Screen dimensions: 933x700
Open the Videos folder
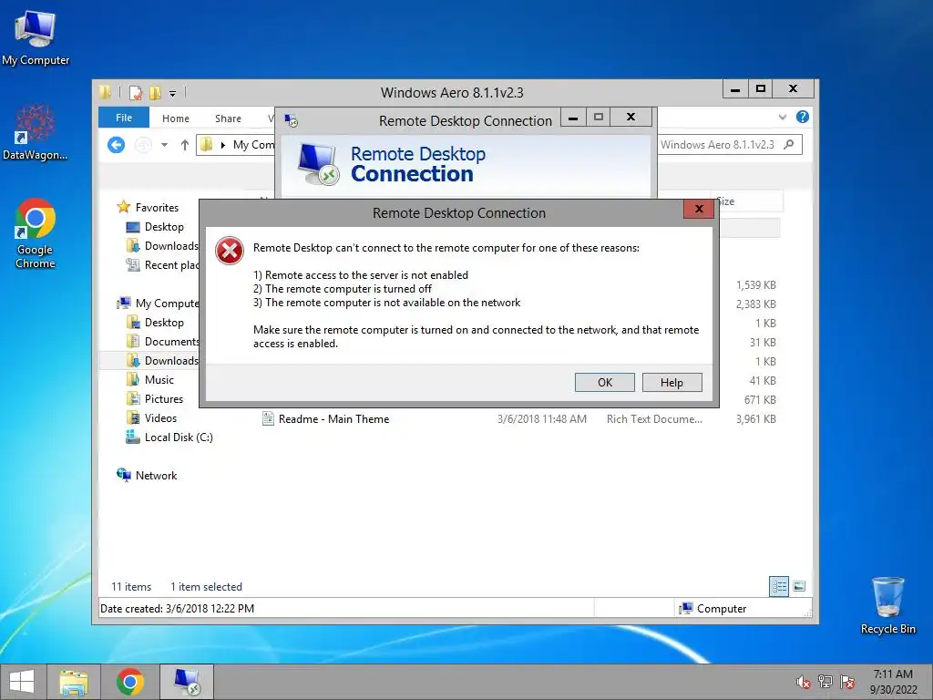(x=152, y=417)
